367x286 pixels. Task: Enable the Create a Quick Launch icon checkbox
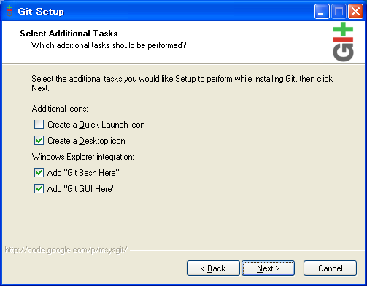(39, 125)
